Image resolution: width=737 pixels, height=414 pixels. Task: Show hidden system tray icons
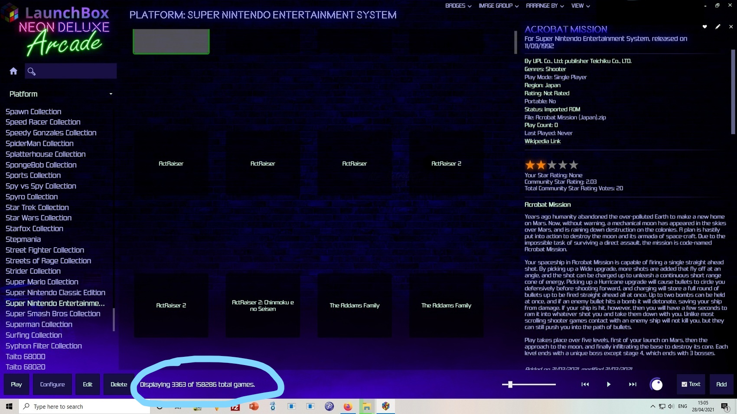pos(652,406)
